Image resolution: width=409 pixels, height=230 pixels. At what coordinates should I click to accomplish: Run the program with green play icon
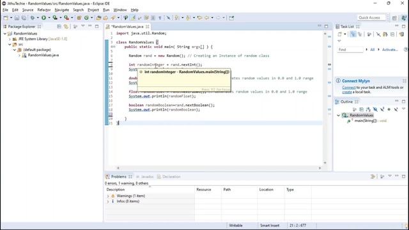[43, 18]
